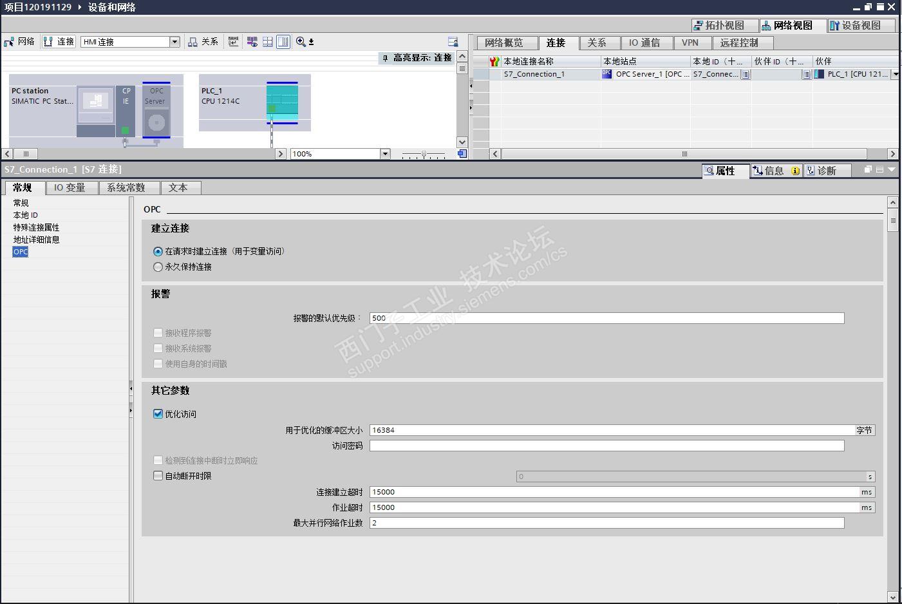902x604 pixels.
Task: Click the 关系 (Relations) toolbar button
Action: (x=203, y=42)
